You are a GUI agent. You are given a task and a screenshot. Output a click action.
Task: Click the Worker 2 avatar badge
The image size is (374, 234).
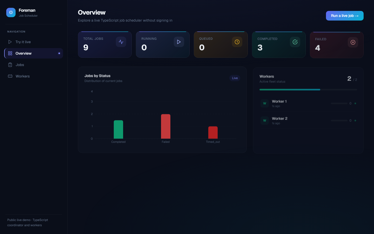coord(265,121)
